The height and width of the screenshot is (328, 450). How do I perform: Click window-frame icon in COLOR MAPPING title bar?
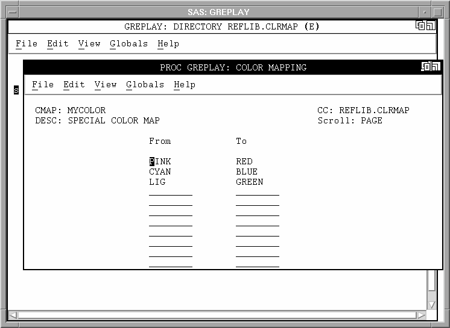[x=436, y=67]
